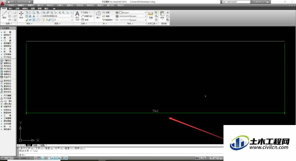Viewport: 296px width, 161px height.
Task: Click the 多重引线 multileader icon
Action: [x=83, y=16]
